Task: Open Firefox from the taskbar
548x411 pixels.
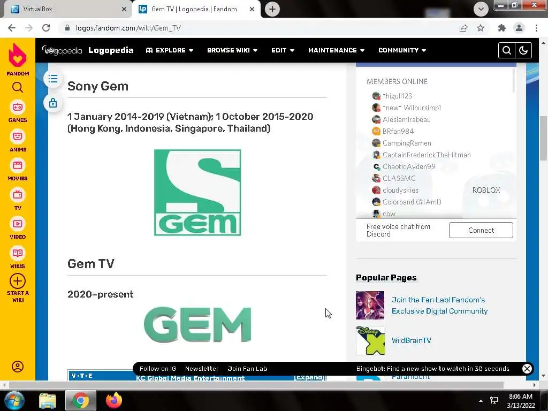Action: pyautogui.click(x=114, y=400)
